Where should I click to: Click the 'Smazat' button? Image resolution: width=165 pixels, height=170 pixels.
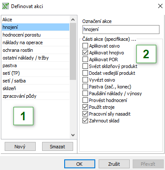click(57, 147)
